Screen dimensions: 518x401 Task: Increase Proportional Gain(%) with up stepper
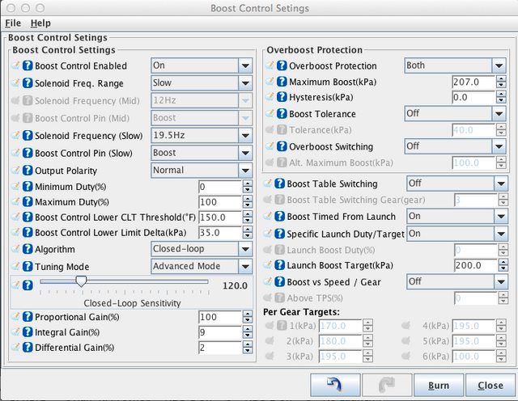[x=248, y=314]
